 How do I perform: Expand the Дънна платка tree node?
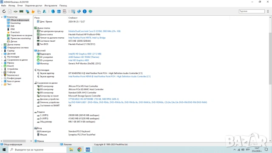tap(2, 45)
